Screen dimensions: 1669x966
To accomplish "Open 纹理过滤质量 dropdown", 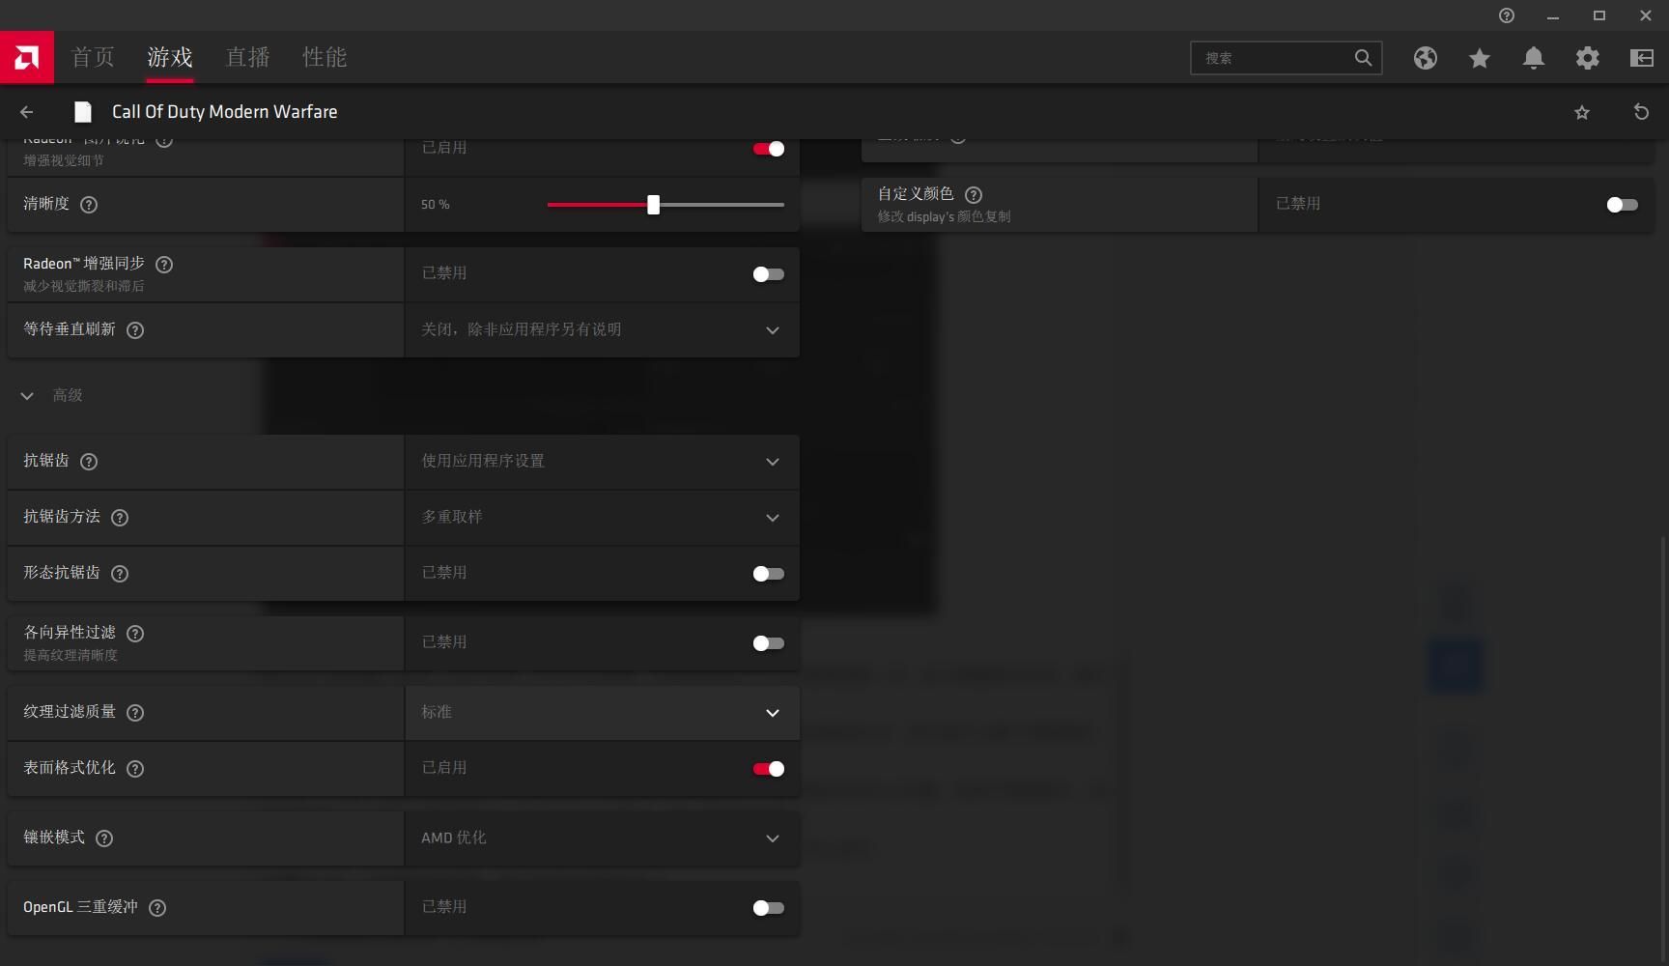I will click(x=602, y=713).
